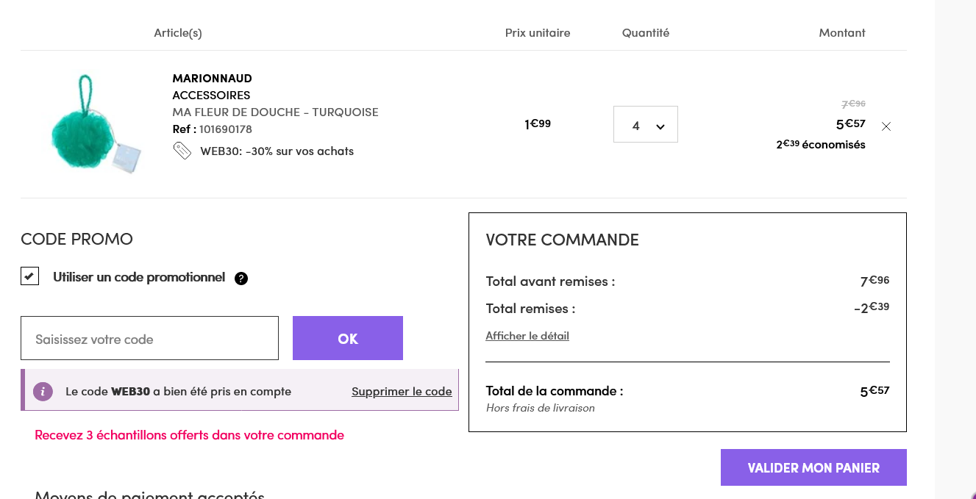Click 'Supprimer le code' link

pos(401,391)
